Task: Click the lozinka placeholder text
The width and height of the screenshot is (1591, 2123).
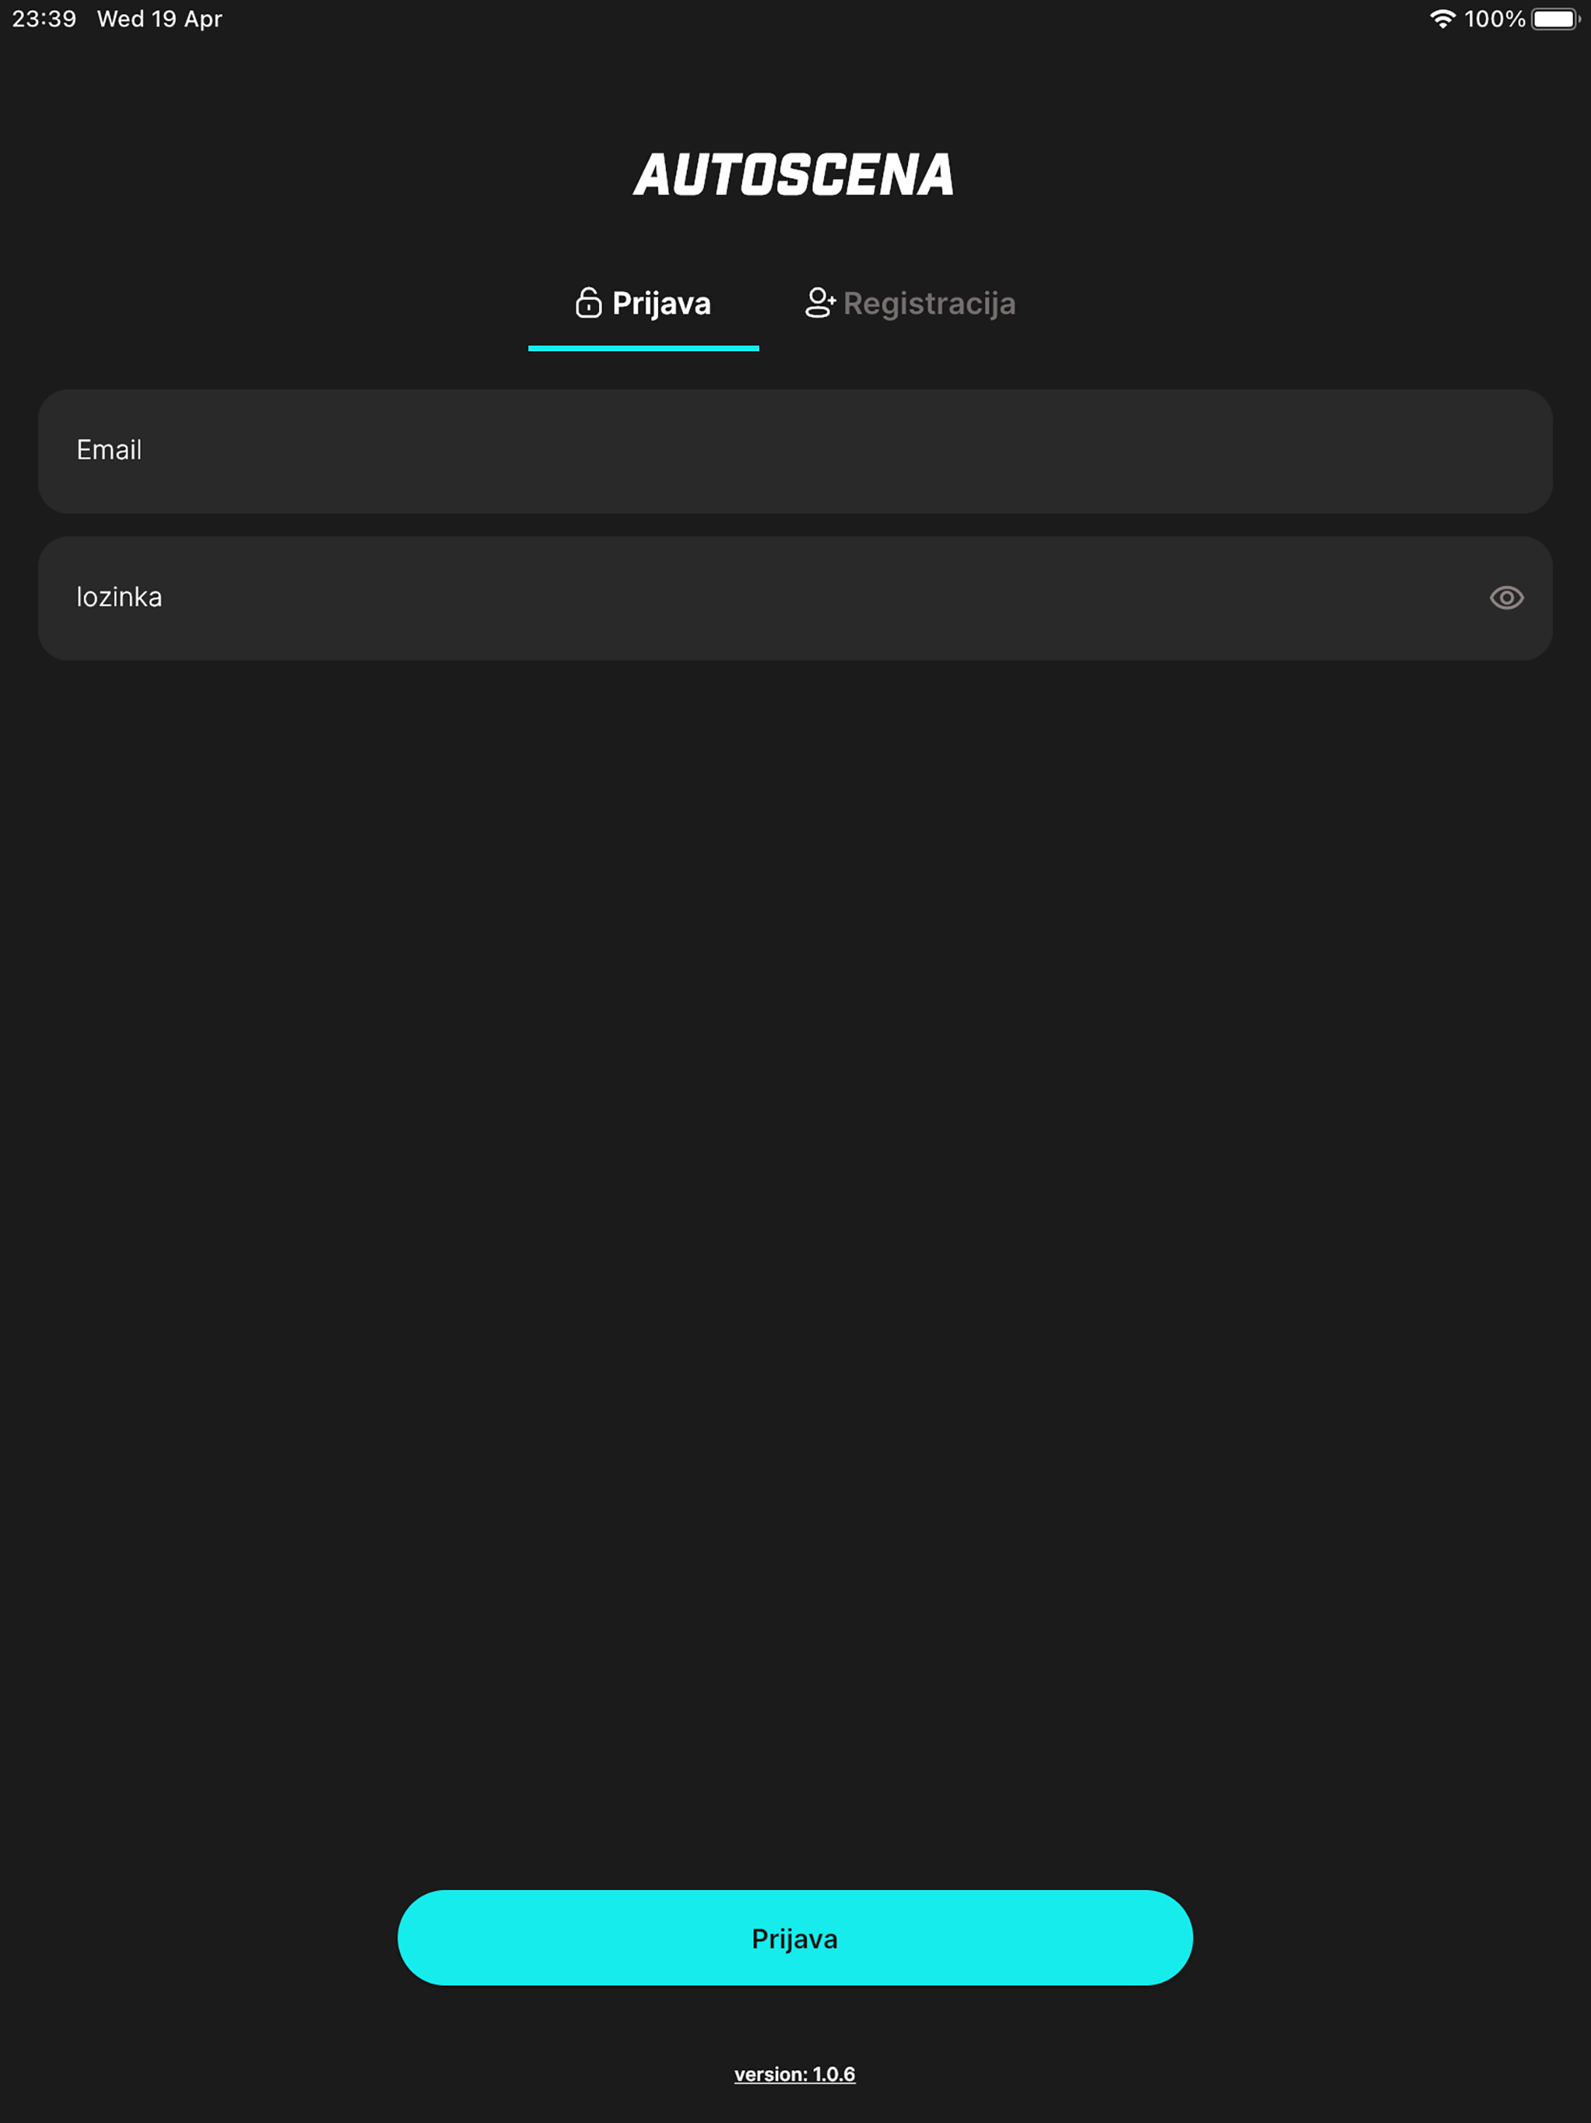Action: point(119,597)
